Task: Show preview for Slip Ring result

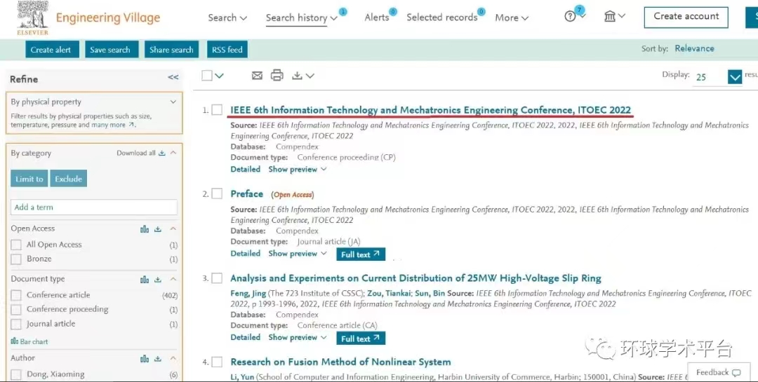Action: [298, 338]
